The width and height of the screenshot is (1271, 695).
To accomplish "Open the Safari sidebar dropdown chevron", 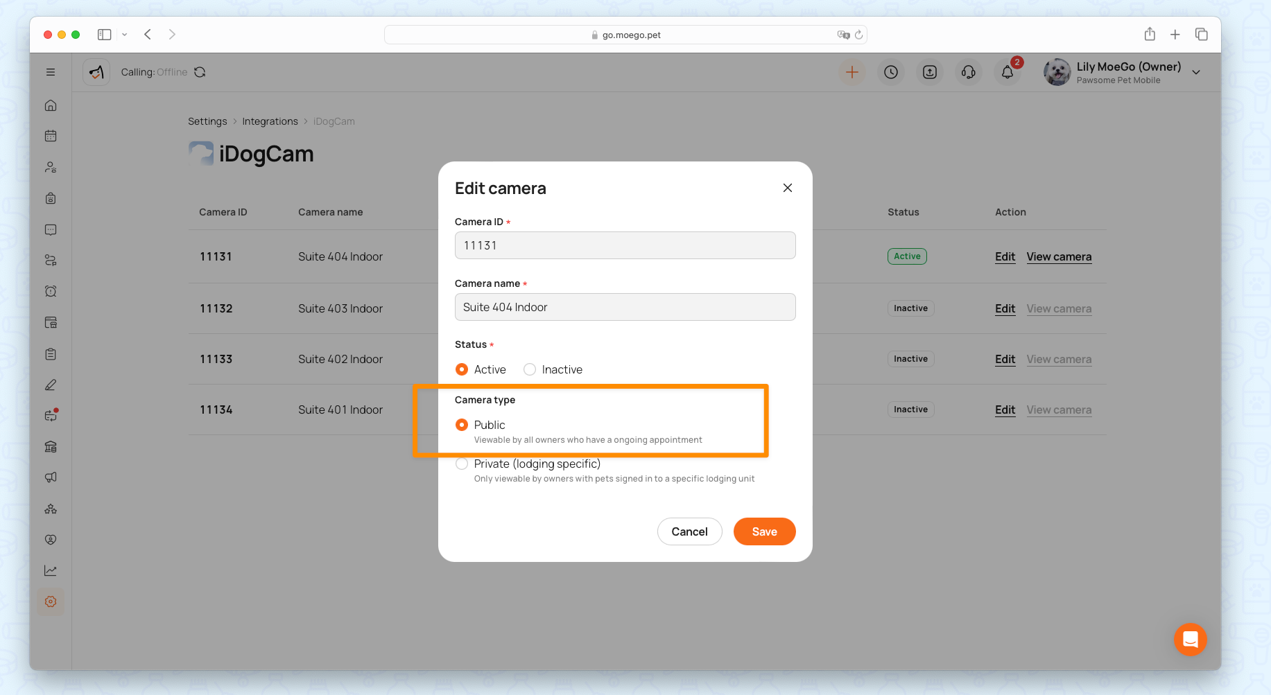I will click(x=125, y=35).
